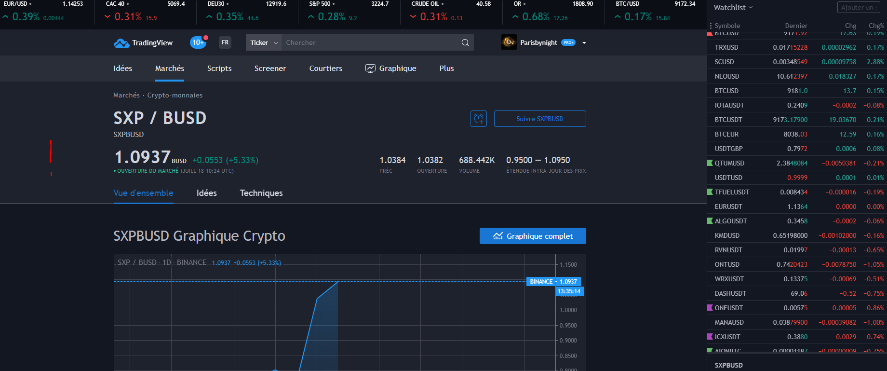
Task: Click the TradingView logo
Action: click(x=143, y=43)
